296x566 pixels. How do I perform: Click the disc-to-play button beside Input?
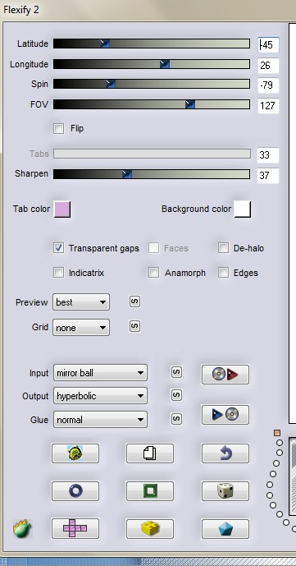(225, 375)
